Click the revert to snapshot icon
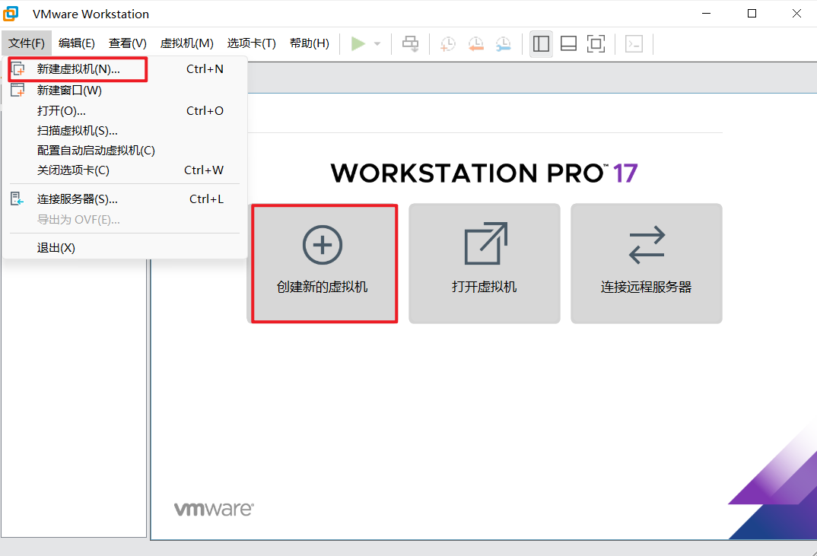 [x=475, y=44]
